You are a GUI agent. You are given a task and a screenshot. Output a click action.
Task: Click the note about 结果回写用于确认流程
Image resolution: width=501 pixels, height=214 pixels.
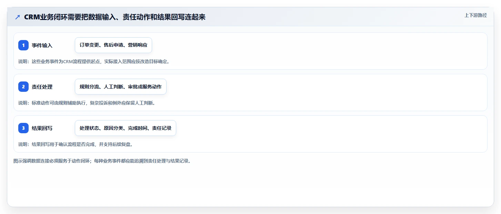pyautogui.click(x=76, y=144)
